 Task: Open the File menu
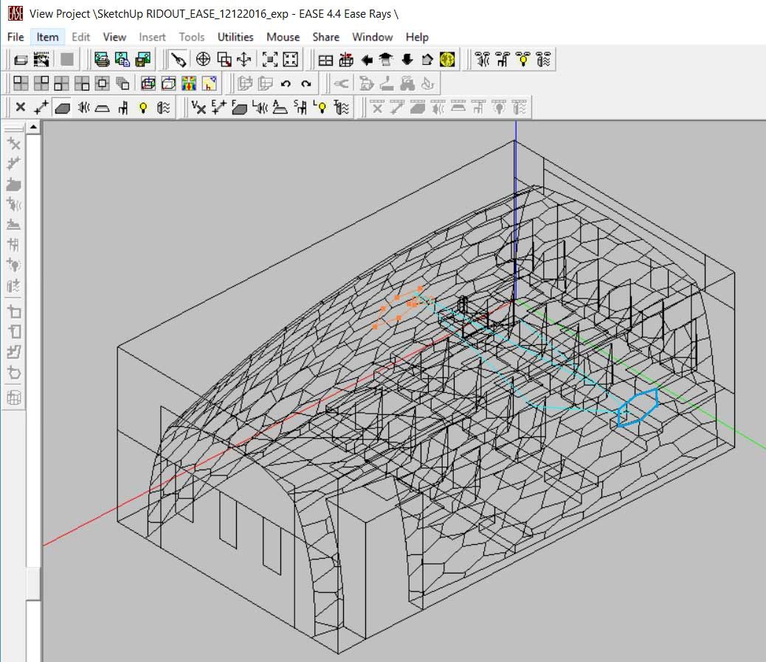[15, 37]
